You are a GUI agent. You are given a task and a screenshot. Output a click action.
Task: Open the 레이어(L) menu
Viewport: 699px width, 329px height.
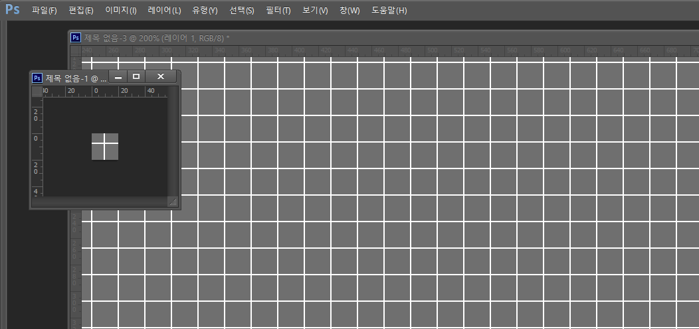pos(164,10)
